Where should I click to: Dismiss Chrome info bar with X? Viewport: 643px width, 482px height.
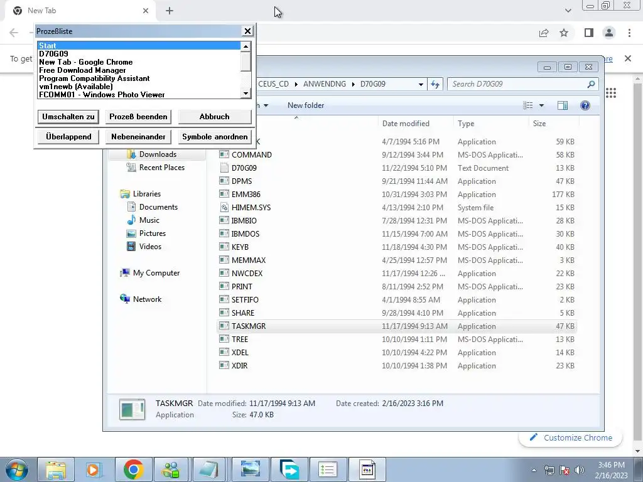click(x=628, y=58)
